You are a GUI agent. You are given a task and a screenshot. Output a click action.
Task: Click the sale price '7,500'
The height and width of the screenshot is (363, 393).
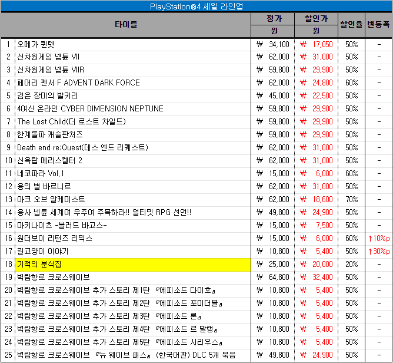click(x=324, y=226)
